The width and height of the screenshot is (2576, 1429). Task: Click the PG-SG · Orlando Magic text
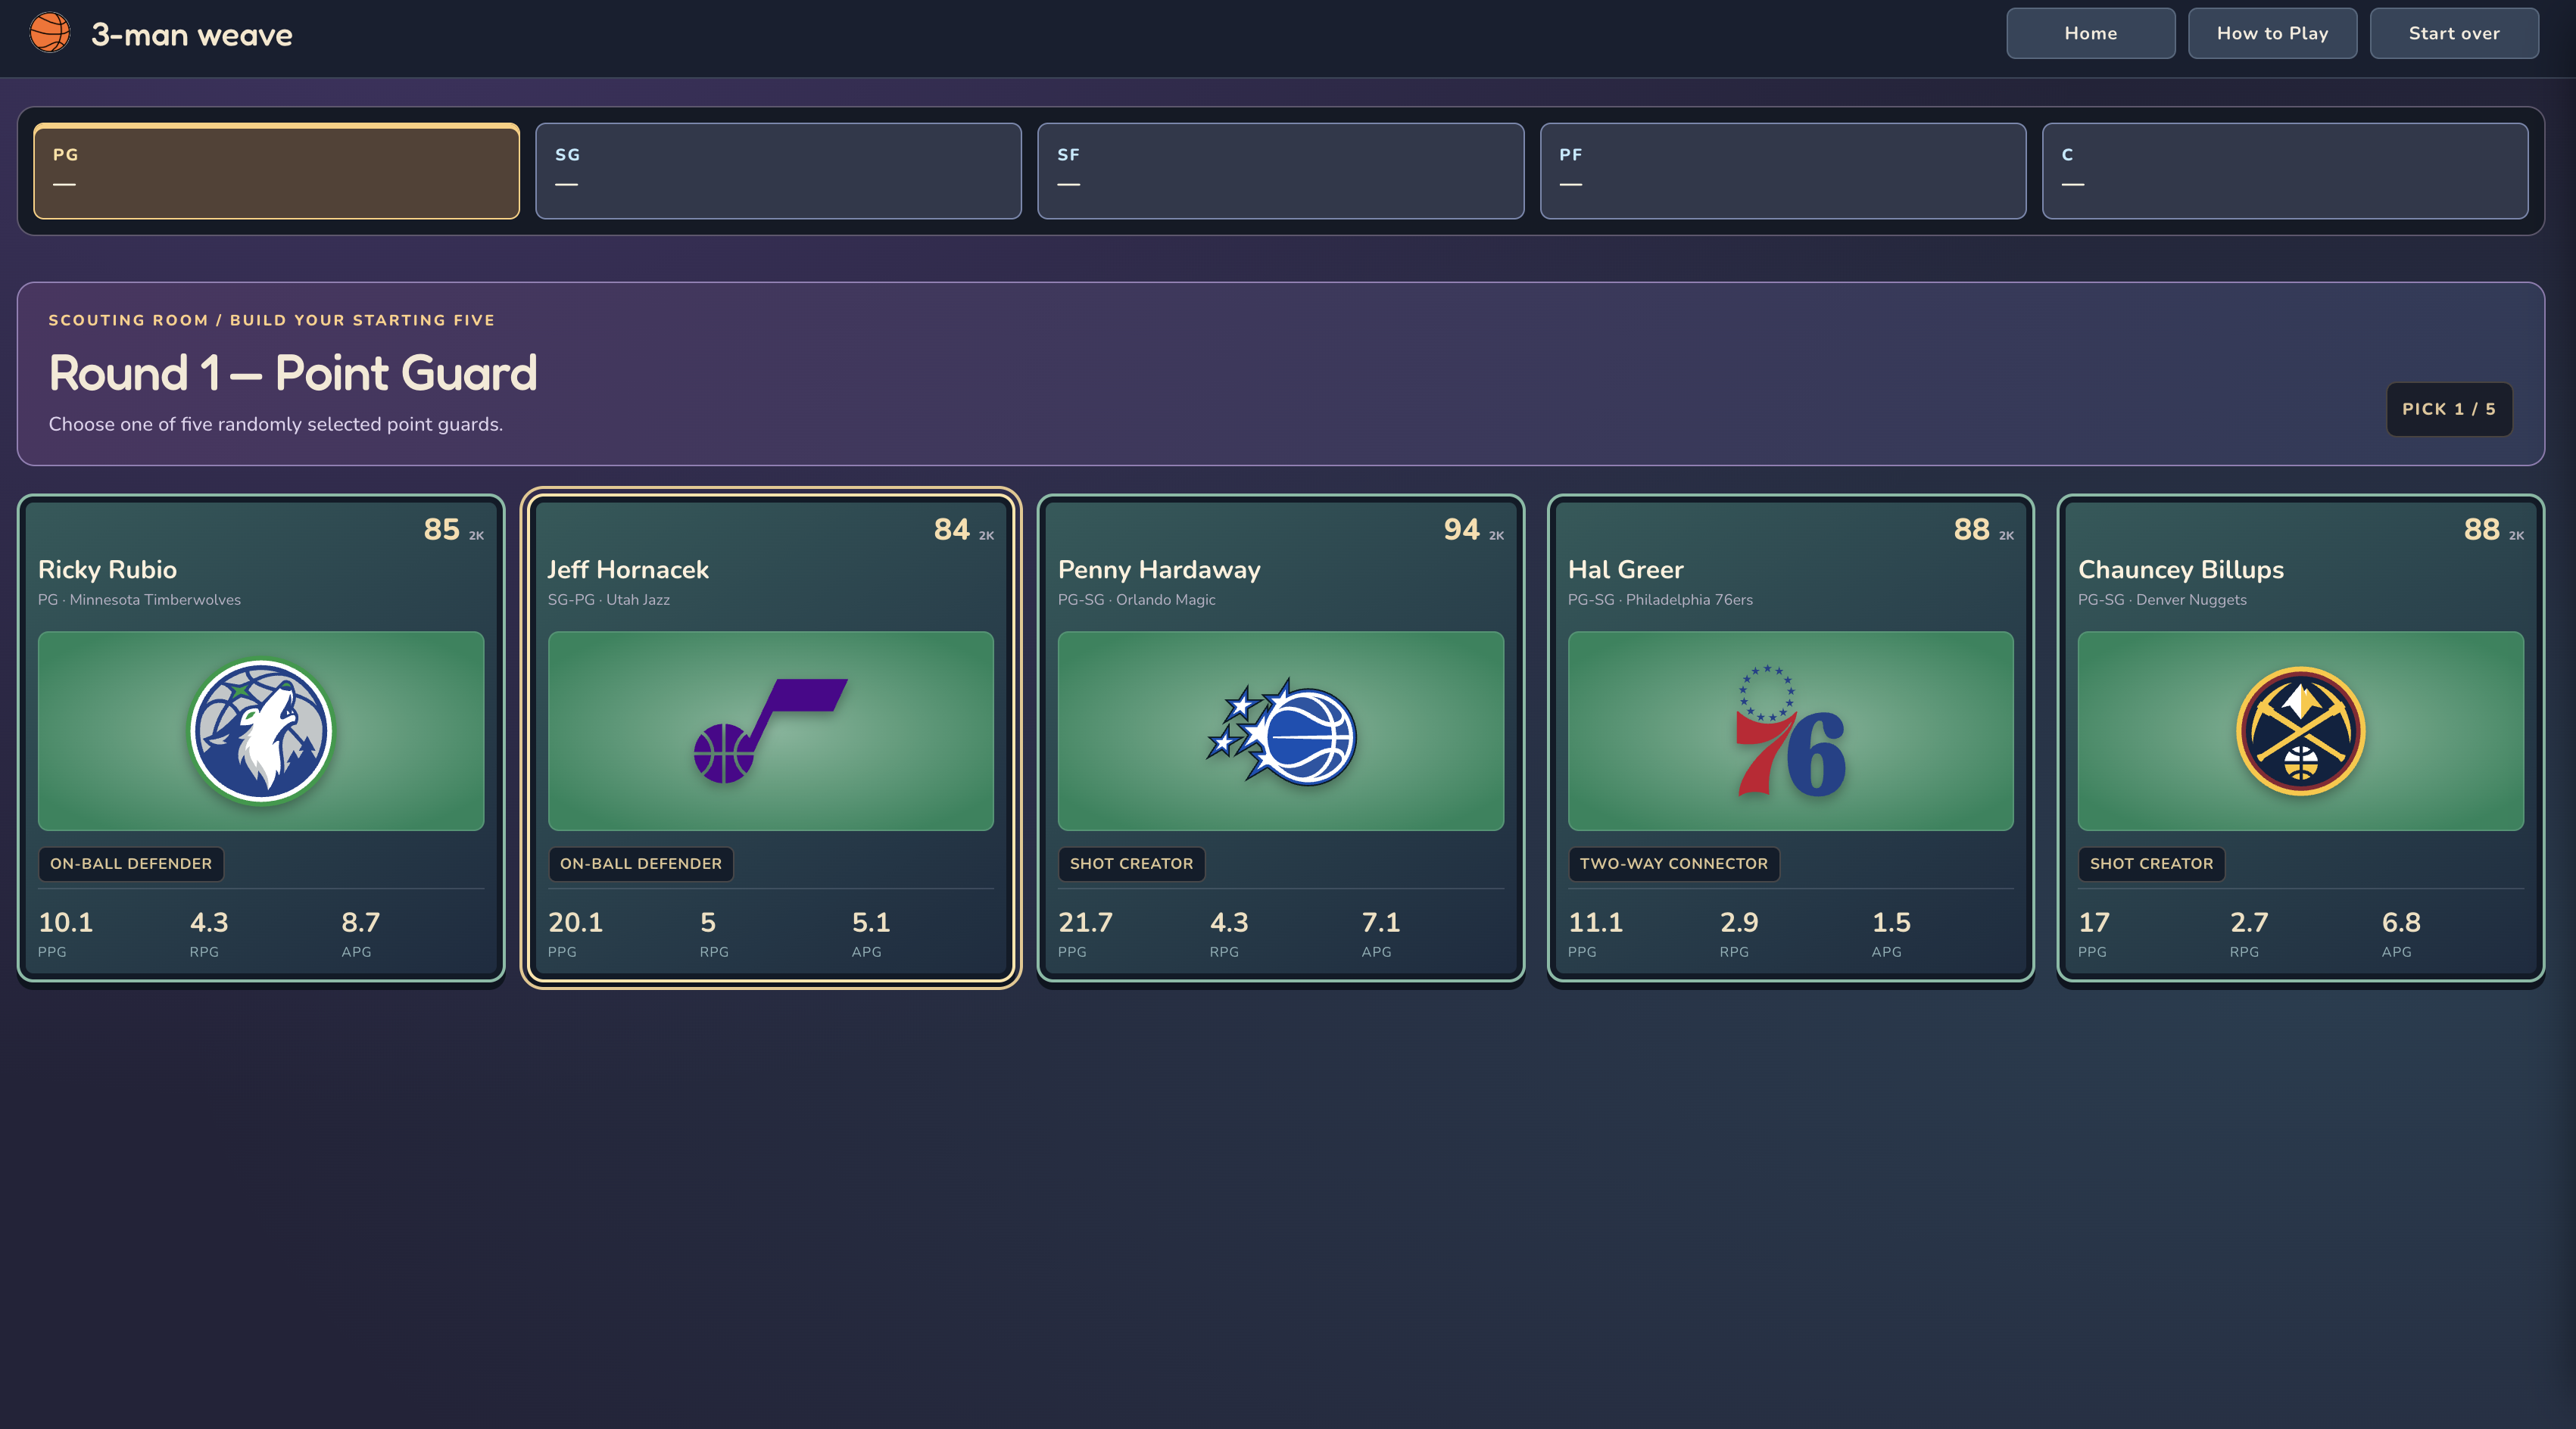pos(1137,599)
